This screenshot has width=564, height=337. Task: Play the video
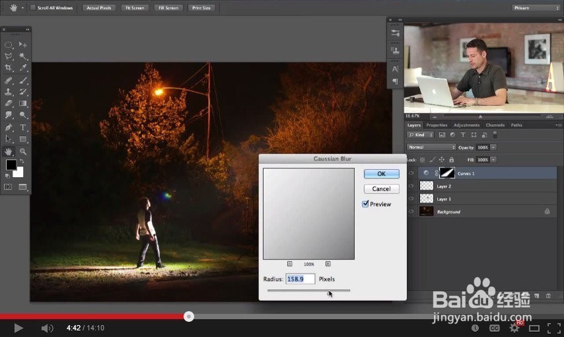tap(18, 328)
